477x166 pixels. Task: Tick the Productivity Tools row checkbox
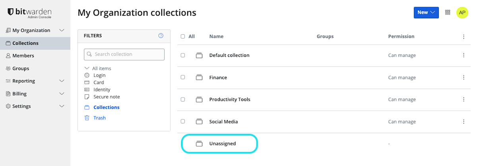coord(183,100)
